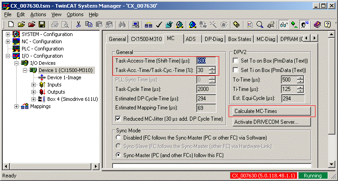Viewport: 338px width, 181px height.
Task: Click Activate DRIVECOM Server button
Action: 271,122
